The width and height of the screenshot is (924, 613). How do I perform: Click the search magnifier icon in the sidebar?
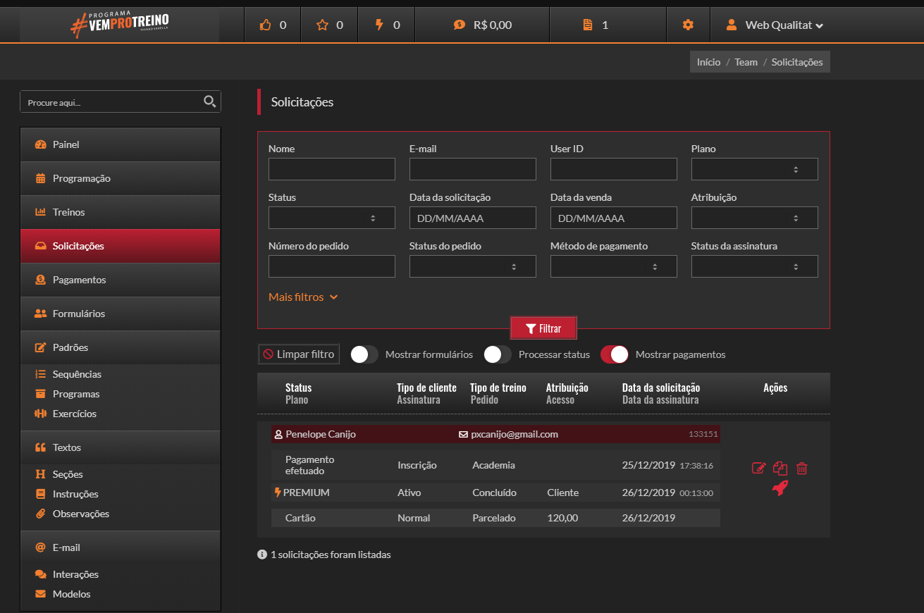point(209,101)
